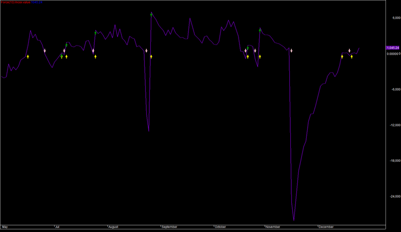Screen dimensions: 401x232
Task: Click the May label on the time axis
Action: (5, 227)
